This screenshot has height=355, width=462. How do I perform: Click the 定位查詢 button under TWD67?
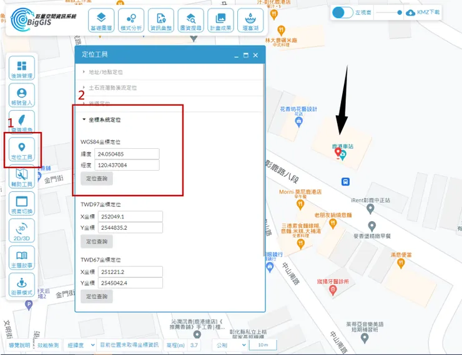[x=97, y=296]
